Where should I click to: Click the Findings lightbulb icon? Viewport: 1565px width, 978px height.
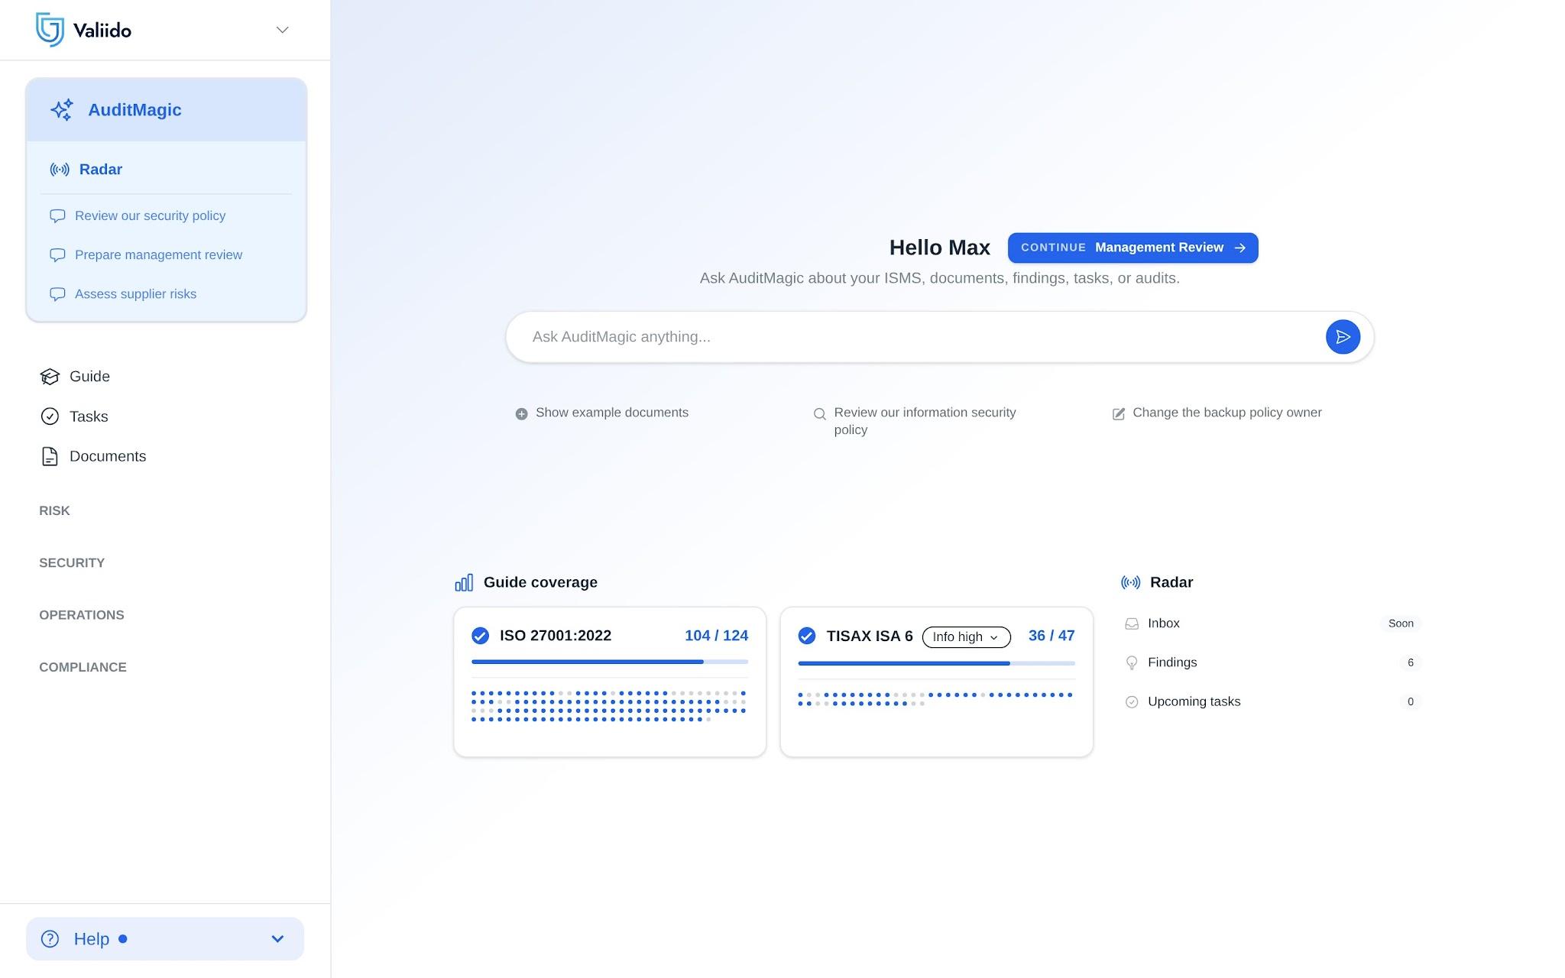click(x=1132, y=663)
